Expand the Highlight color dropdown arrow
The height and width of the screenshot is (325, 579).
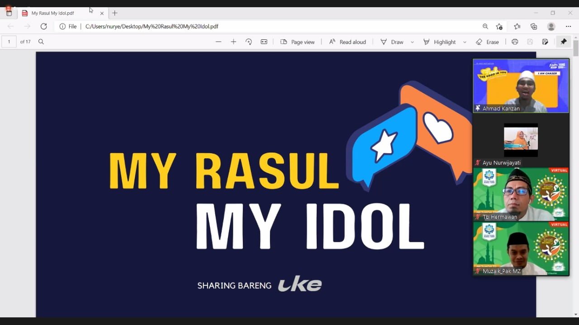(x=465, y=42)
